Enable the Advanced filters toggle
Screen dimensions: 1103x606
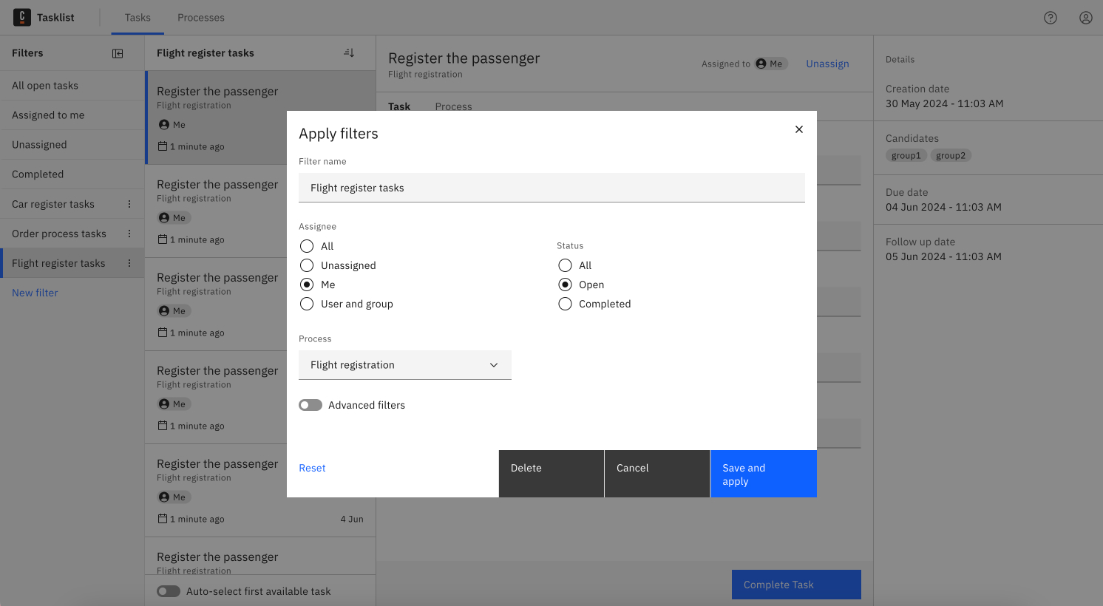(x=310, y=405)
